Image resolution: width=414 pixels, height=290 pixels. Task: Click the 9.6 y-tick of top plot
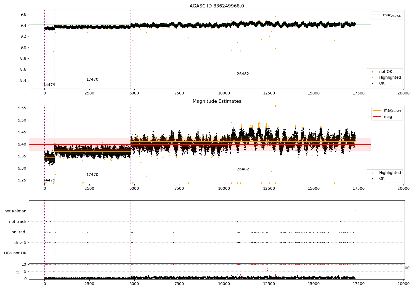[x=23, y=14]
